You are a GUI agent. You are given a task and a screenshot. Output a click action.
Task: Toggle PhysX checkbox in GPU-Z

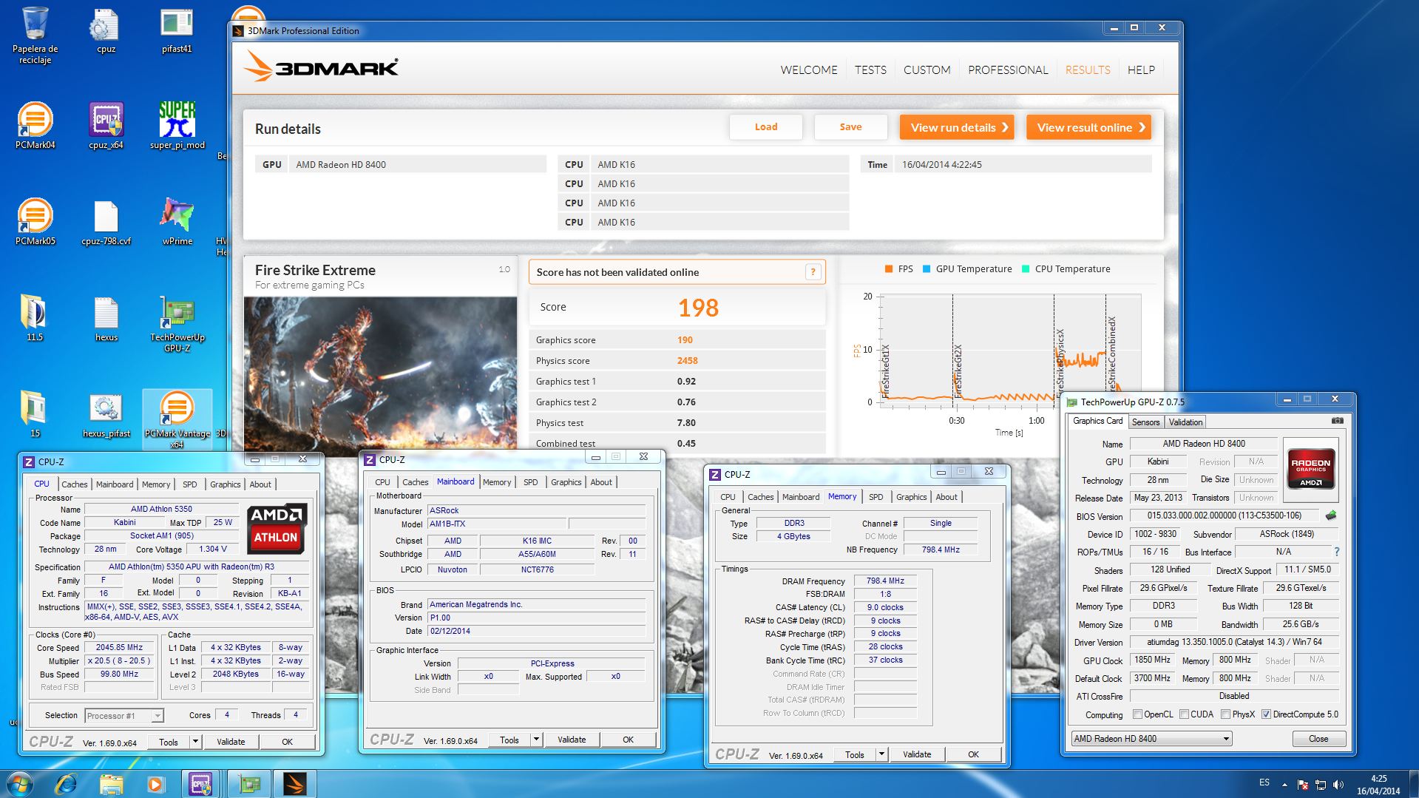[x=1226, y=714]
